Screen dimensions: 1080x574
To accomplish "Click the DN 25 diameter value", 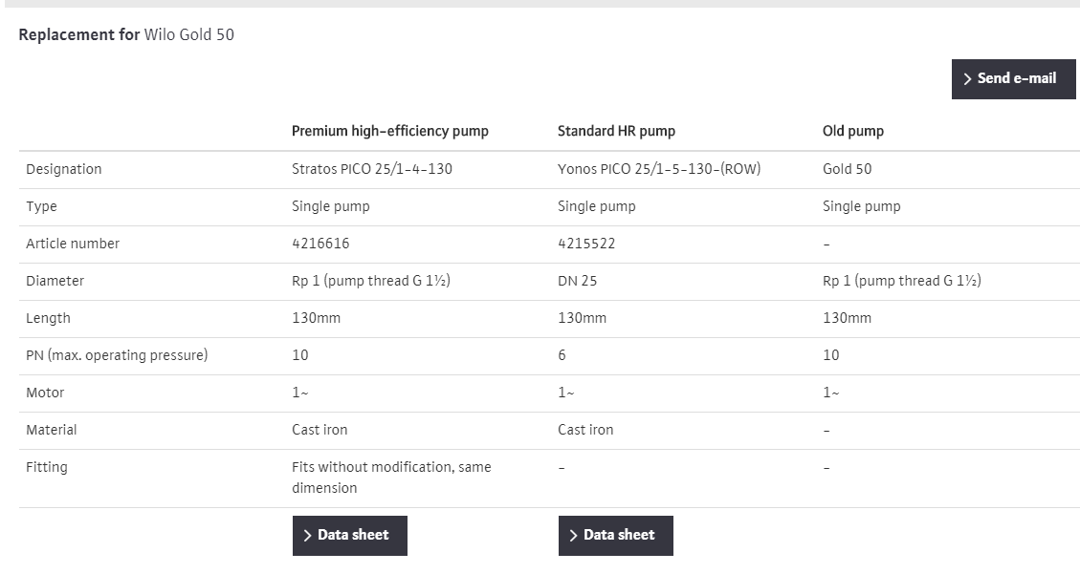I will point(577,281).
